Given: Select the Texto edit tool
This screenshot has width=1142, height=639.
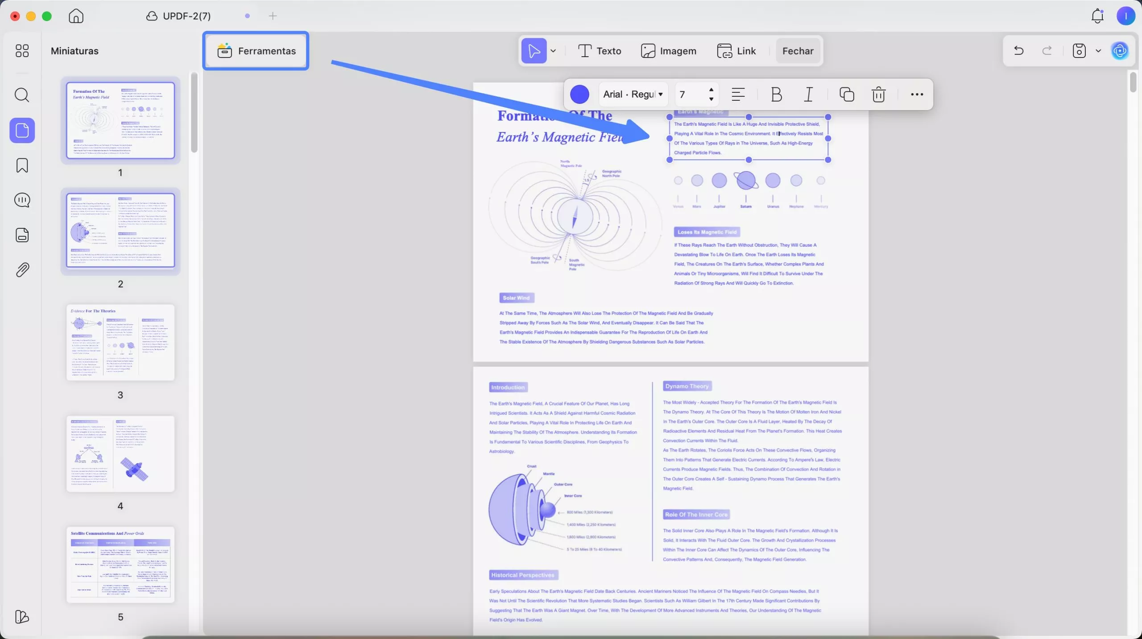Looking at the screenshot, I should (x=599, y=51).
